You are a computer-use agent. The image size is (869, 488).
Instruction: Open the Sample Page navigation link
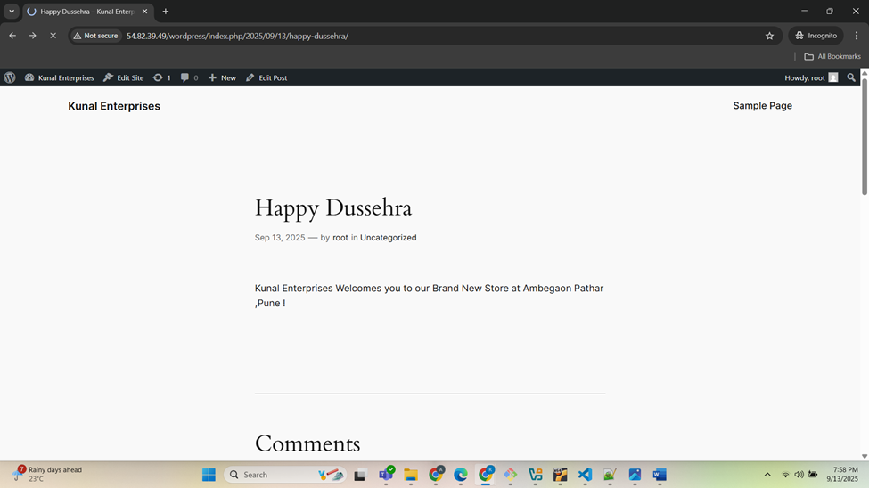pyautogui.click(x=762, y=106)
